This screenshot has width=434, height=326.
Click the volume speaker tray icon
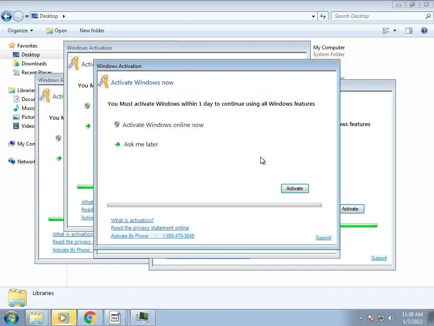pyautogui.click(x=391, y=318)
